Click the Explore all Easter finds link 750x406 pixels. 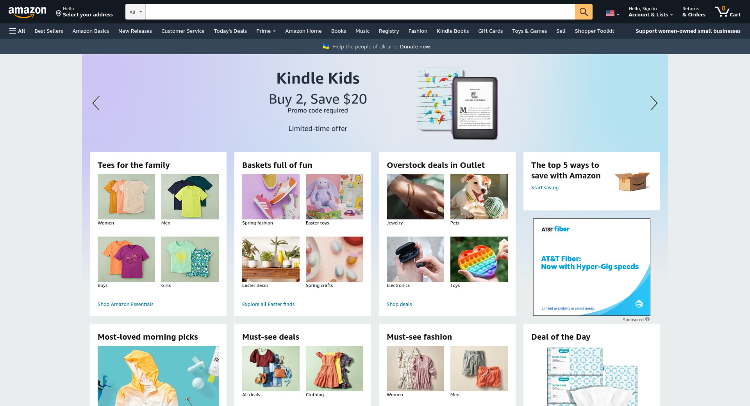point(268,304)
